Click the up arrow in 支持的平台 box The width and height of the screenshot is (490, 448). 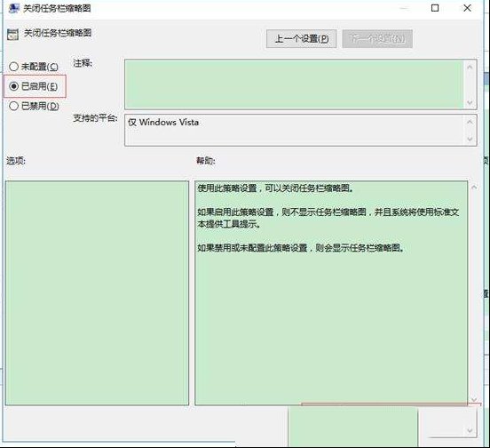click(x=470, y=122)
